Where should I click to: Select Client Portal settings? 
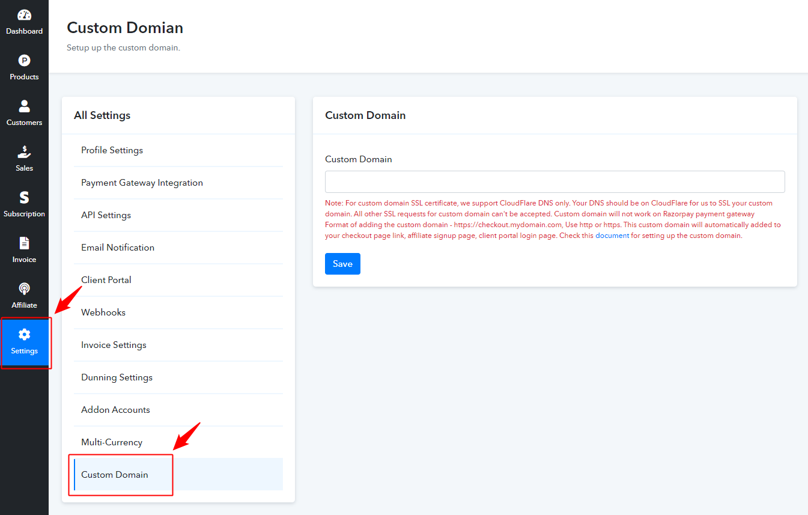point(178,280)
